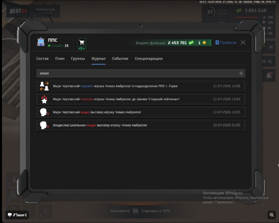Select Марк Чертовский выдал выговор entry
The height and width of the screenshot is (223, 279).
pos(141,112)
